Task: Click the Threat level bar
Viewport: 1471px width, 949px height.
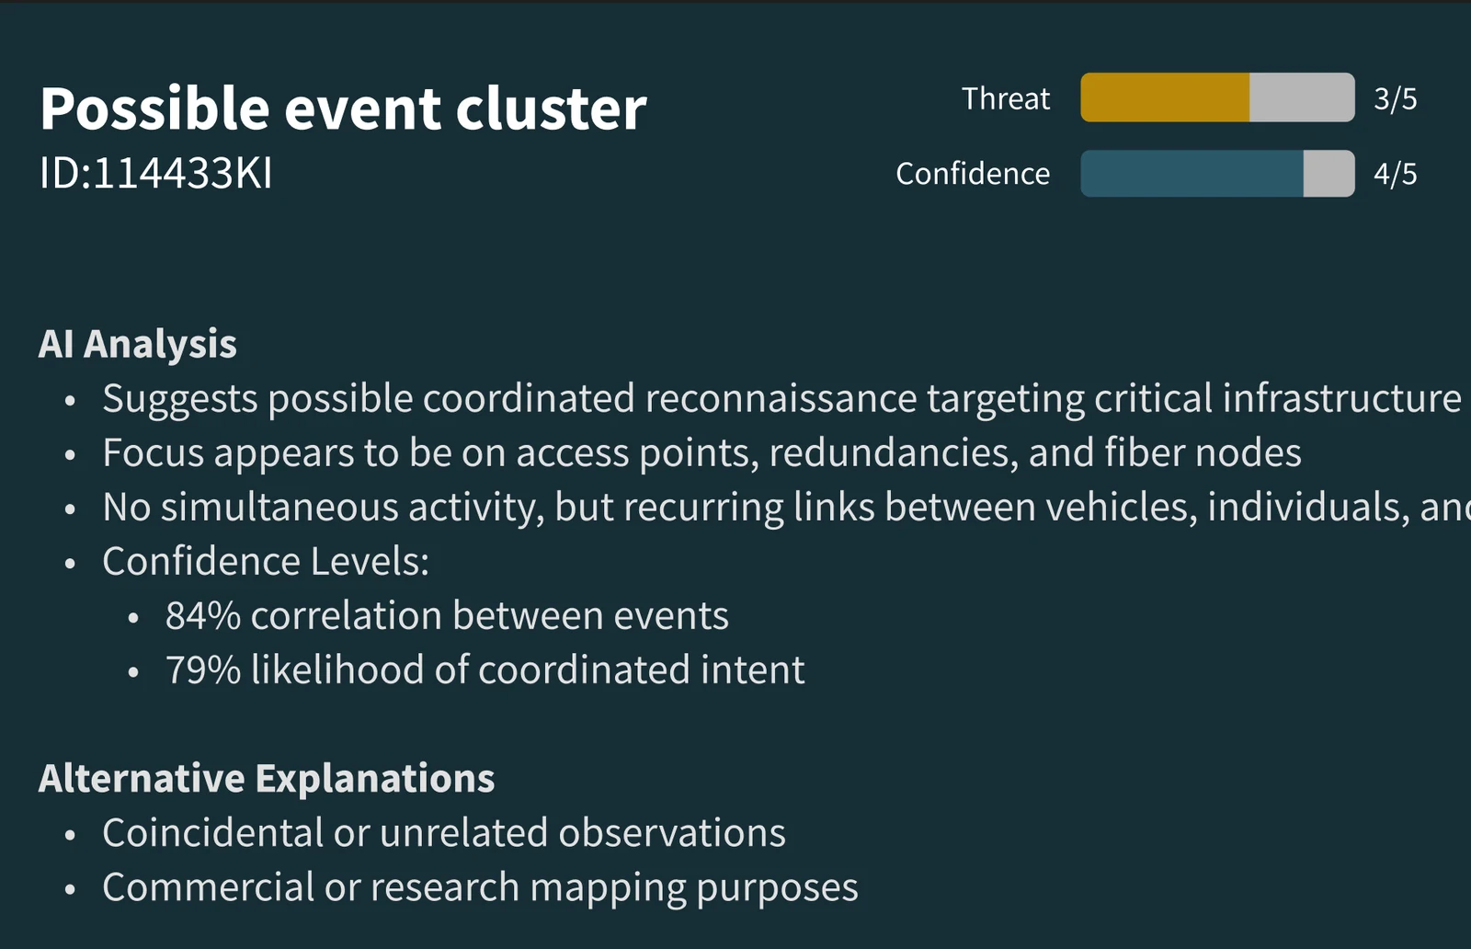Action: (x=1217, y=97)
